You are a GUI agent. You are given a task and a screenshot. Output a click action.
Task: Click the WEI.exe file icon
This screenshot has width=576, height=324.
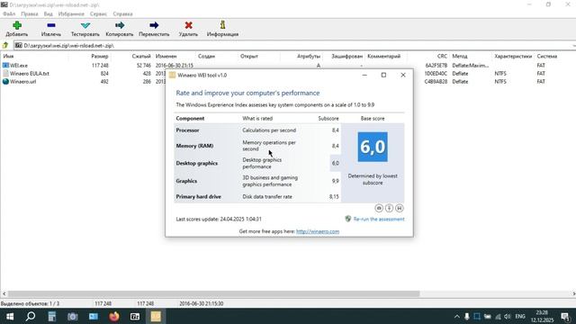tap(5, 65)
